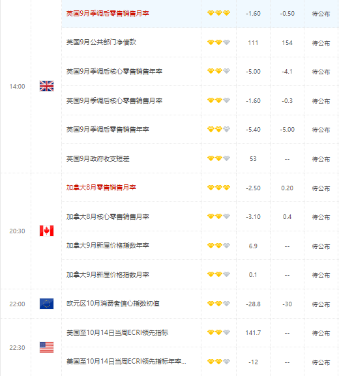339x376 pixels.
Task: Click importance stars for 美国至10月14日当周ECRI领先指标
Action: tap(218, 332)
